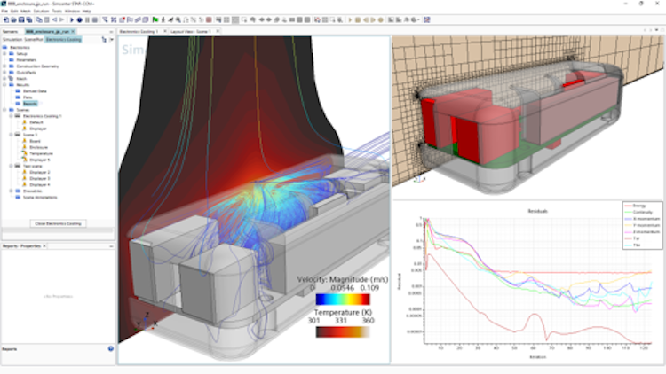The height and width of the screenshot is (374, 666).
Task: Click the blue Step circle toolbar icon
Action: [79, 19]
